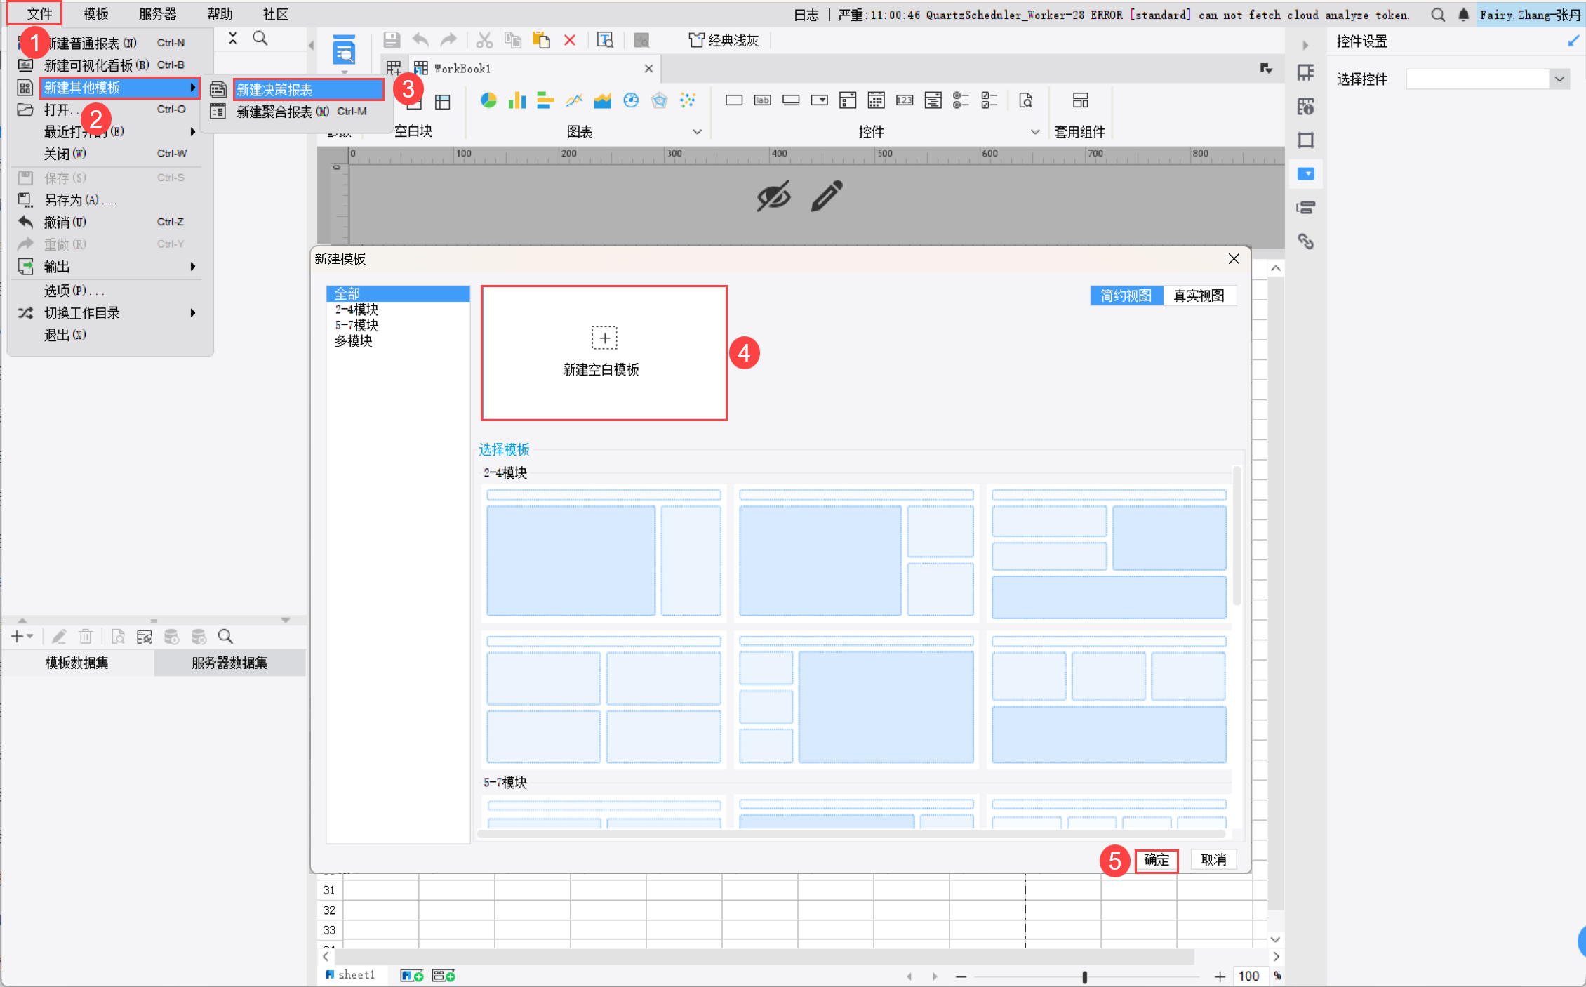
Task: Open the 选择控件 dropdown
Action: 1559,79
